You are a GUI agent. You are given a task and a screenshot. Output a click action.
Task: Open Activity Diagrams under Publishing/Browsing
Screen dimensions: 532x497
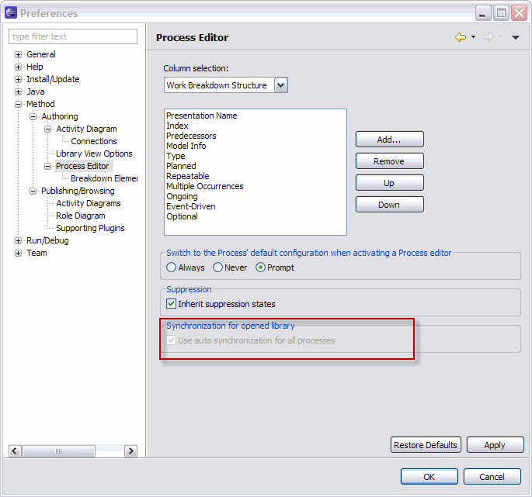tap(89, 203)
